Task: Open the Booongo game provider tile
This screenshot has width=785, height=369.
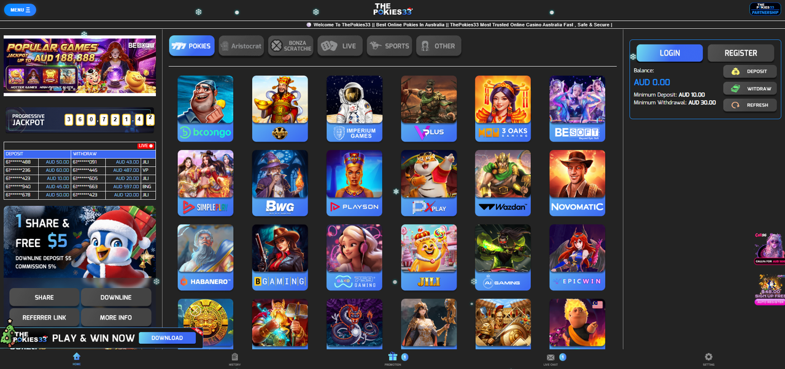Action: tap(205, 108)
